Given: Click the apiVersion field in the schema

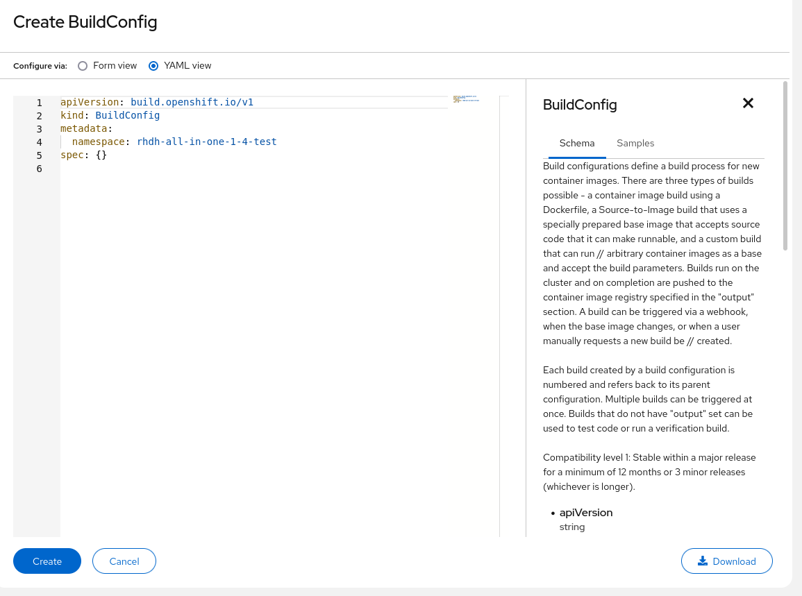Looking at the screenshot, I should [586, 513].
